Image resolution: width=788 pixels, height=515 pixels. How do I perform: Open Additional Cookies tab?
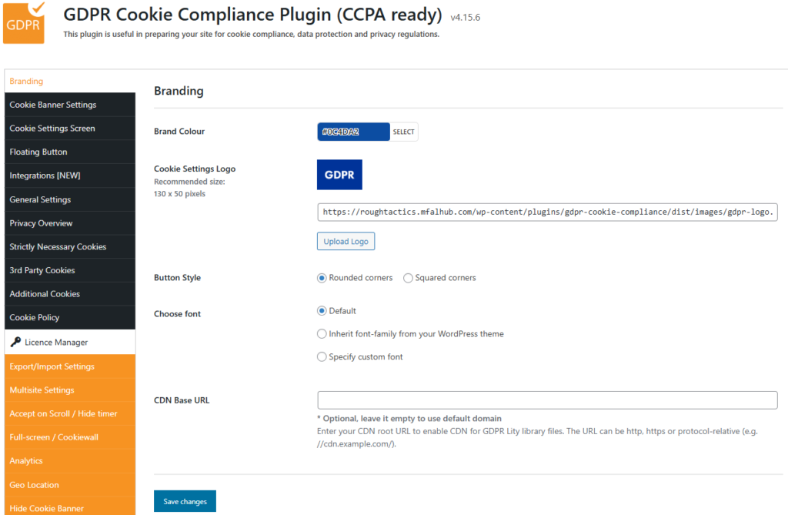coord(70,294)
